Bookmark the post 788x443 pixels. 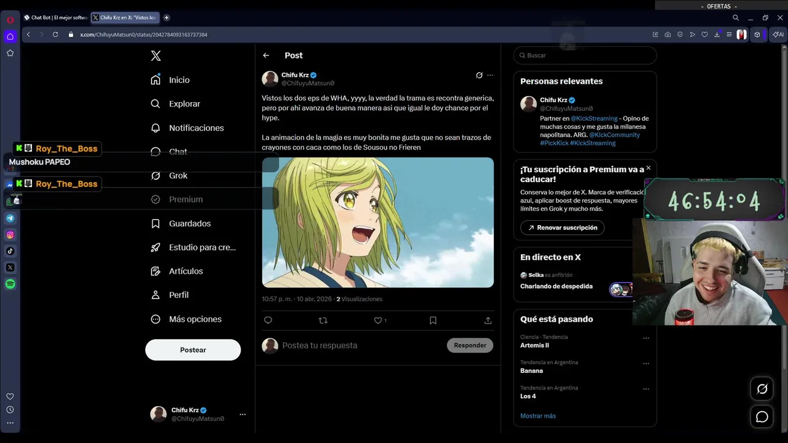coord(433,321)
